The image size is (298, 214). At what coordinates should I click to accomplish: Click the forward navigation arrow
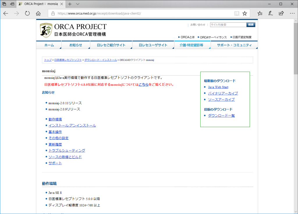(x=17, y=13)
